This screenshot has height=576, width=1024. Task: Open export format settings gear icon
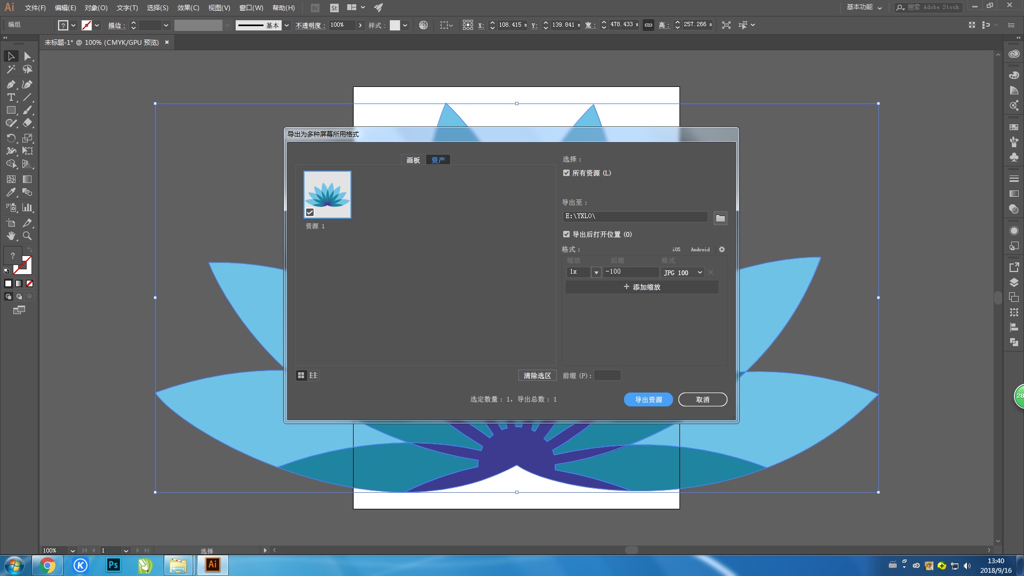[x=722, y=249]
